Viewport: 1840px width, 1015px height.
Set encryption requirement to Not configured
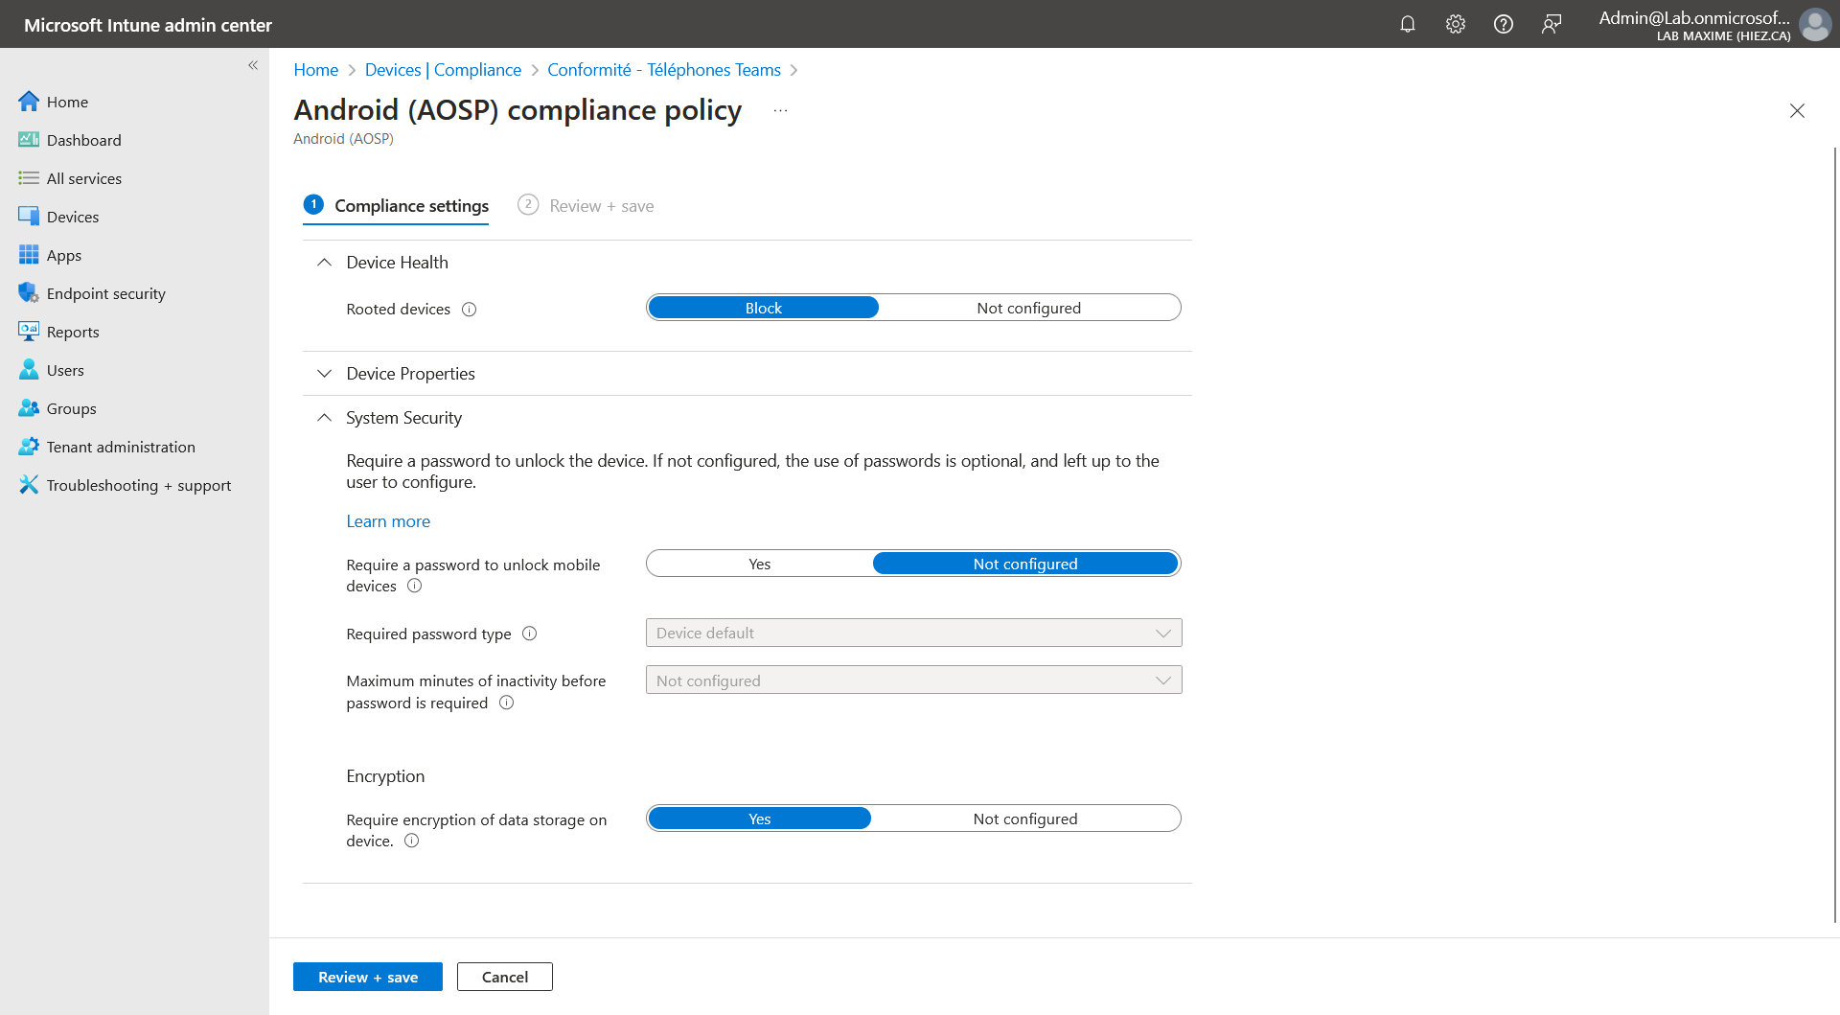point(1024,819)
